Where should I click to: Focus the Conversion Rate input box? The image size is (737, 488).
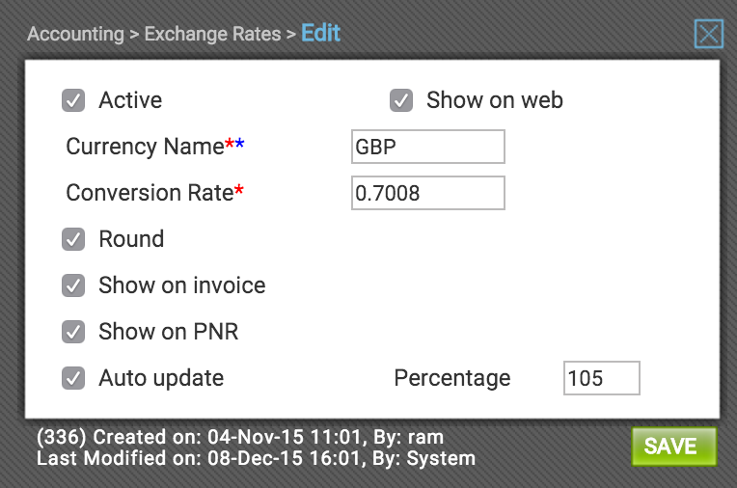(428, 193)
